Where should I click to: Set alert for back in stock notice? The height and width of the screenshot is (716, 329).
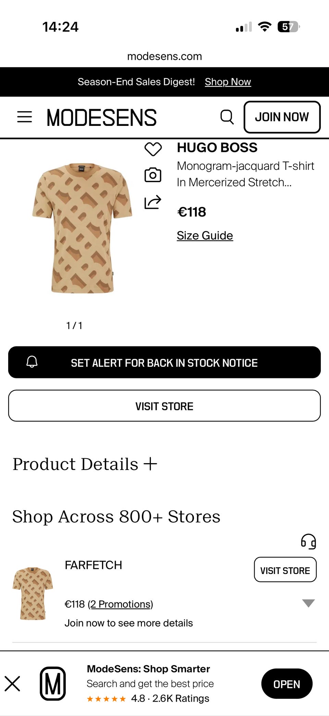[x=164, y=363]
